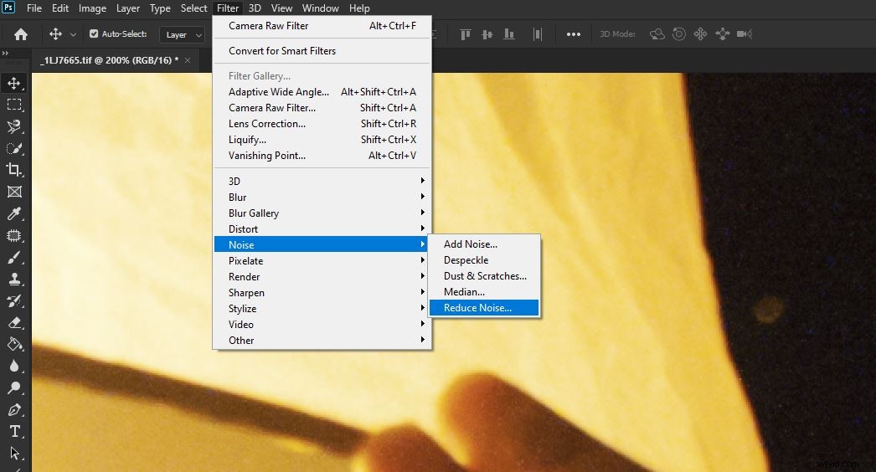This screenshot has width=876, height=472.
Task: Select the Frame tool
Action: point(14,192)
